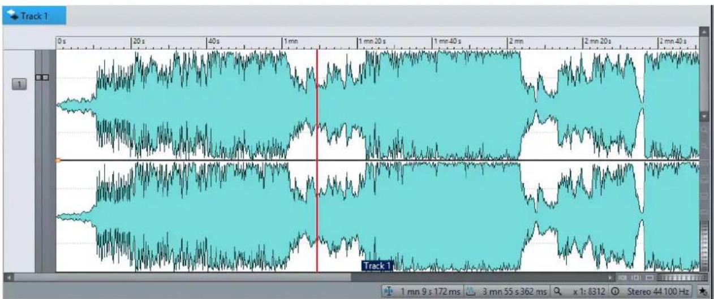This screenshot has height=299, width=714.
Task: Click the 2 mn 20 s ruler mark
Action: coord(597,41)
